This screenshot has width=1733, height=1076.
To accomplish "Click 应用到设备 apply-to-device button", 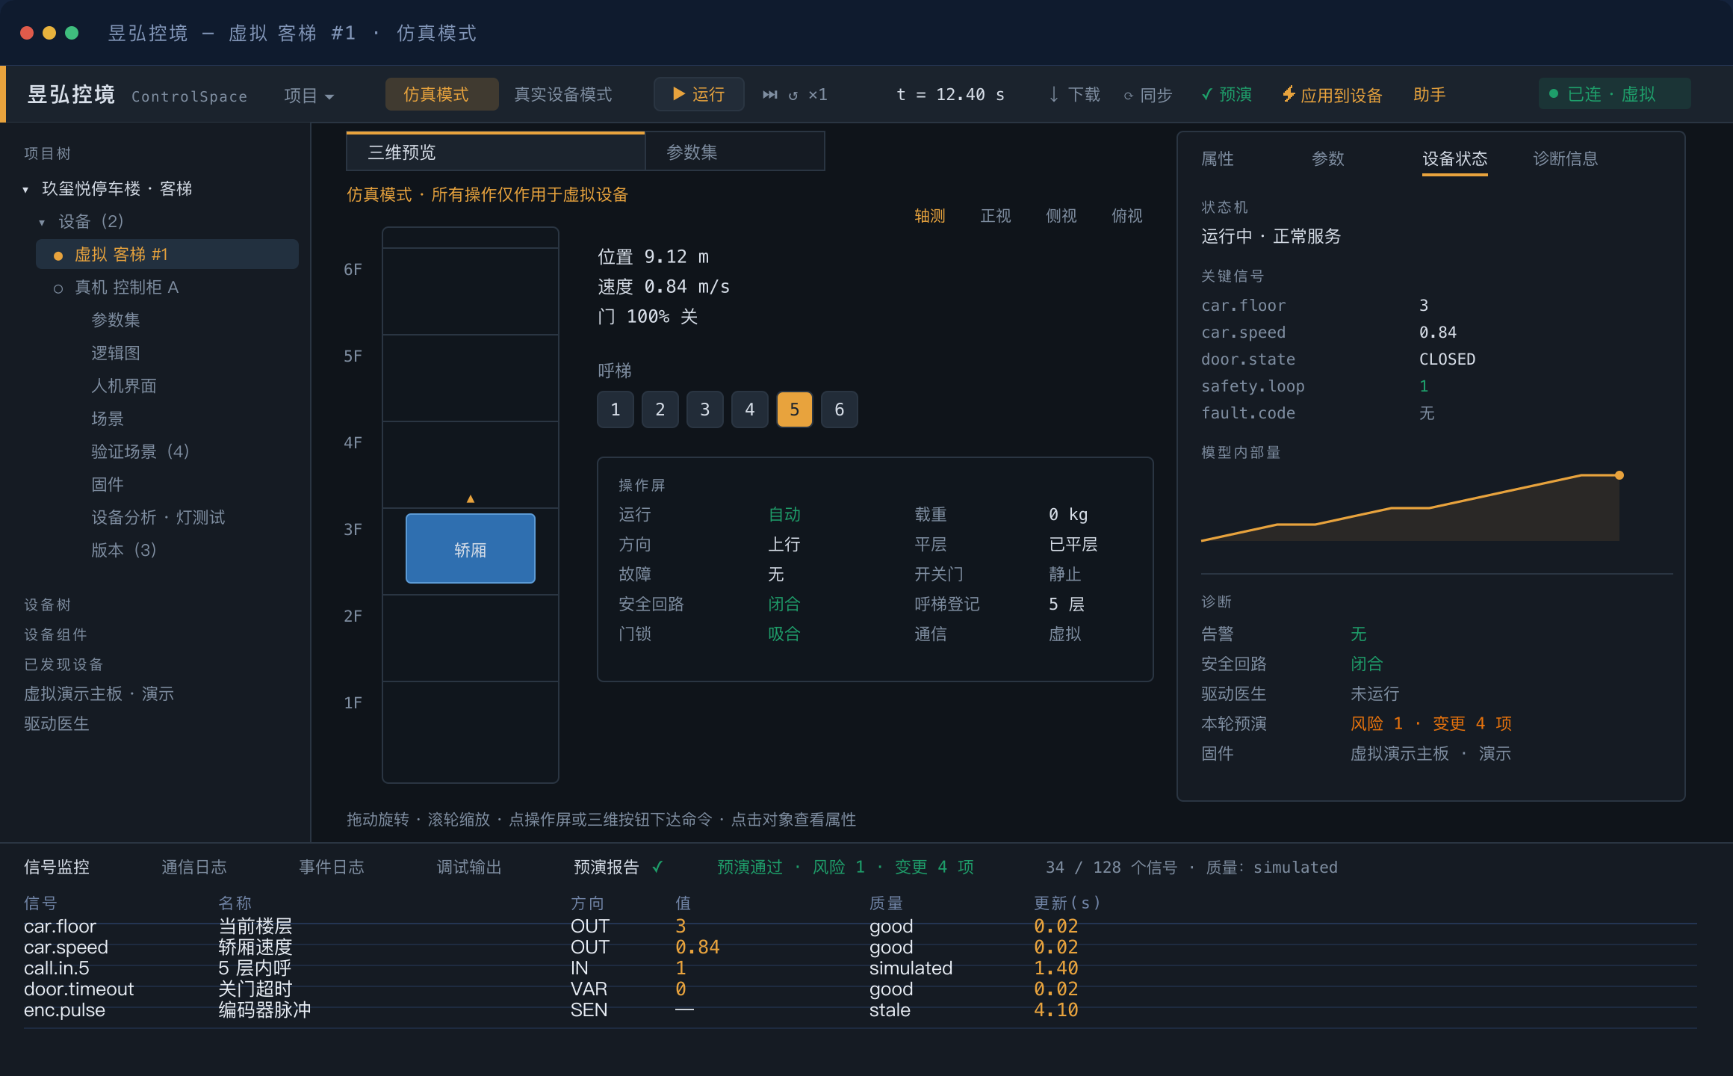I will [1332, 95].
